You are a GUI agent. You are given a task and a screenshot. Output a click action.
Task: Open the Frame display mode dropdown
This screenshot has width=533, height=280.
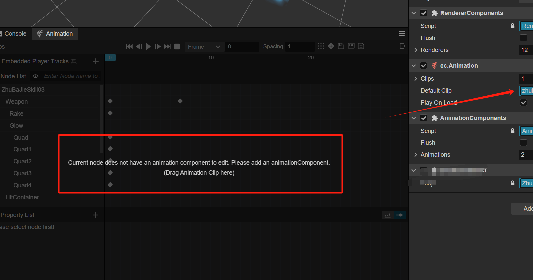[204, 47]
